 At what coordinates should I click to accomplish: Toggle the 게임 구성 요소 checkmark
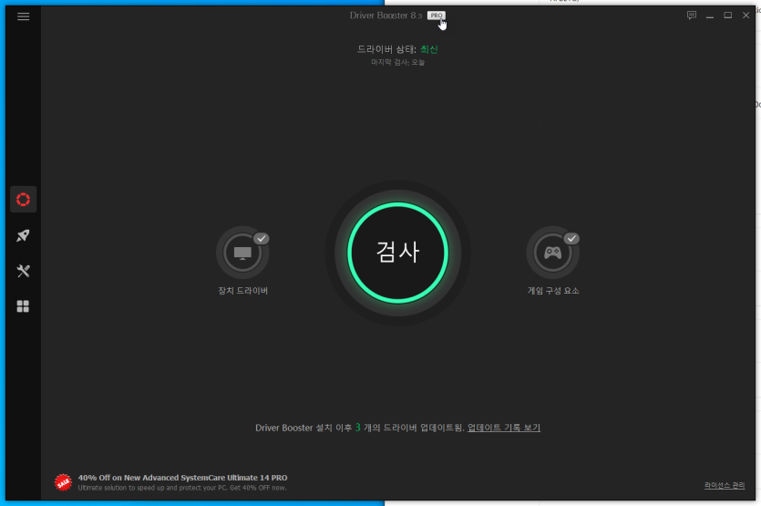[x=571, y=239]
